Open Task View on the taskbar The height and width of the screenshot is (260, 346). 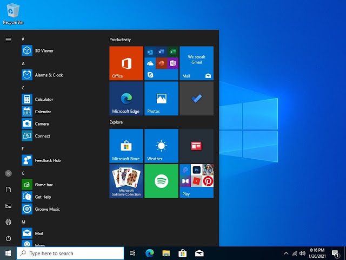tap(132, 253)
